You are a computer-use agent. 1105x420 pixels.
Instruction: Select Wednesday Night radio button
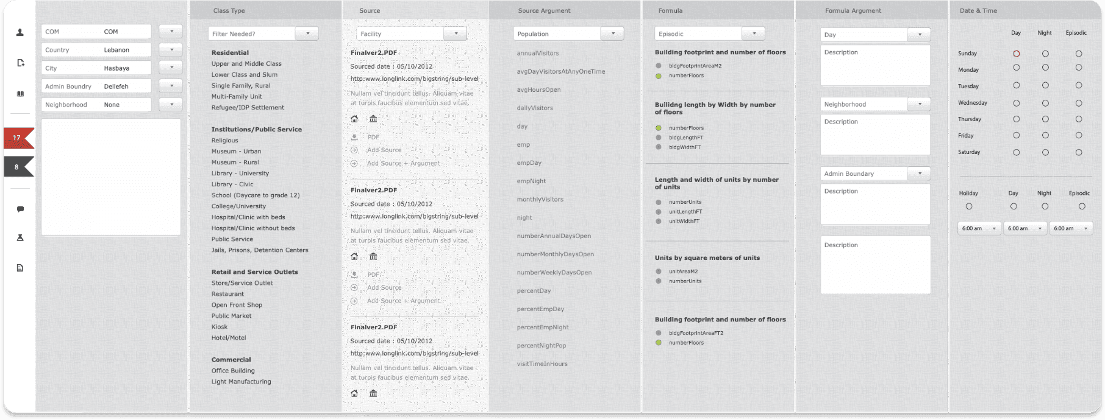(1045, 103)
